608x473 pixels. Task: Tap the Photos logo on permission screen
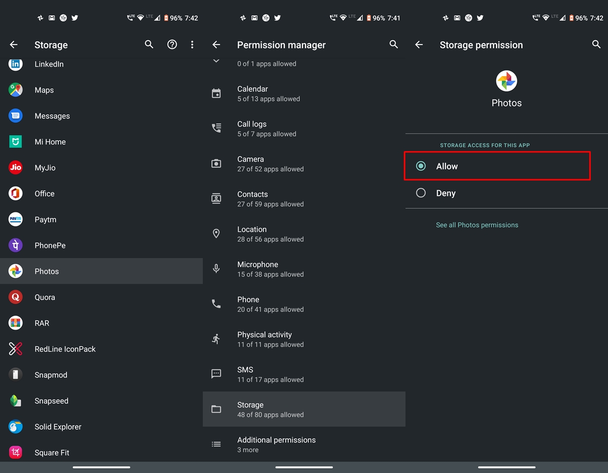[506, 81]
